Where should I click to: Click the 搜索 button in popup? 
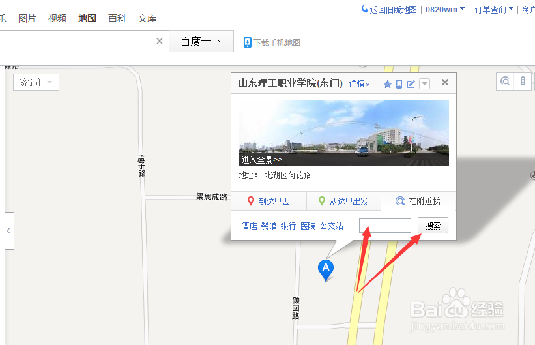(x=433, y=226)
